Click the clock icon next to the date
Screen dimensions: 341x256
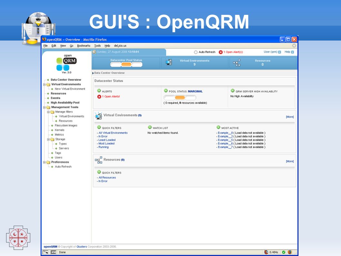tap(94, 52)
